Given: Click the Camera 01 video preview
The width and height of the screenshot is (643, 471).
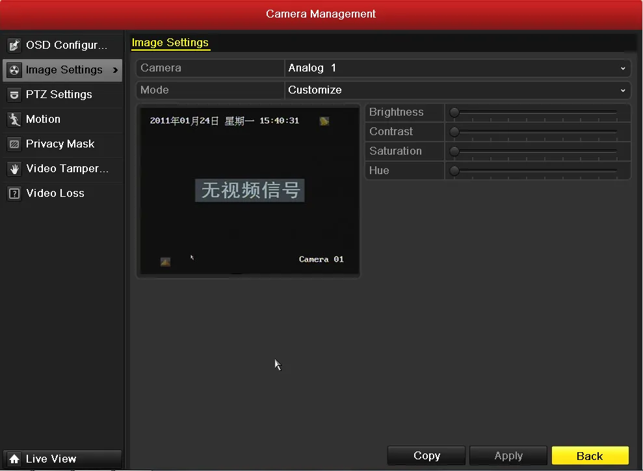Looking at the screenshot, I should (x=248, y=191).
